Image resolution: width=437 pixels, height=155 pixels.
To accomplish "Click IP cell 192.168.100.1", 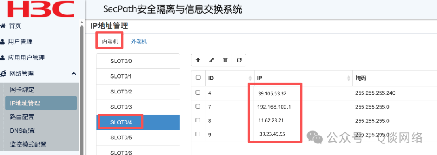I will click(274, 107).
